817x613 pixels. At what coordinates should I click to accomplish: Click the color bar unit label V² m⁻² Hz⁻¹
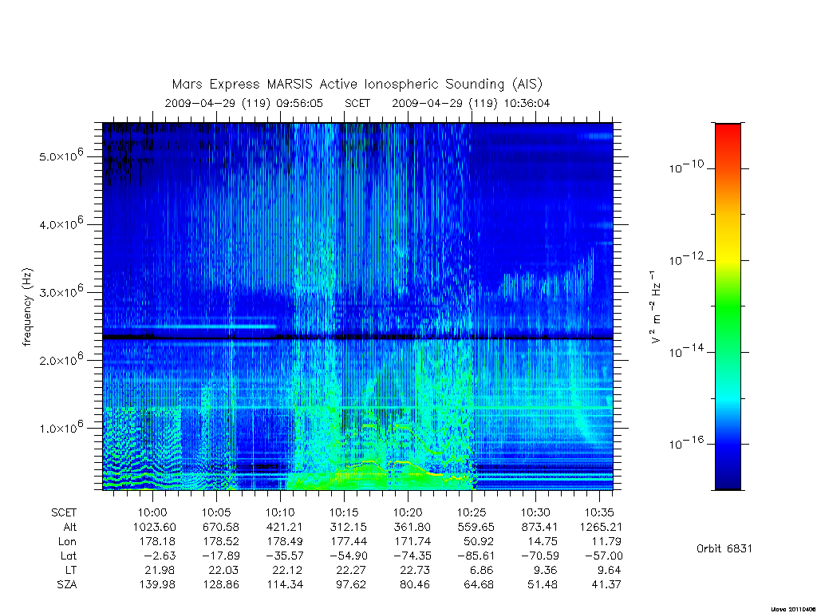point(655,306)
